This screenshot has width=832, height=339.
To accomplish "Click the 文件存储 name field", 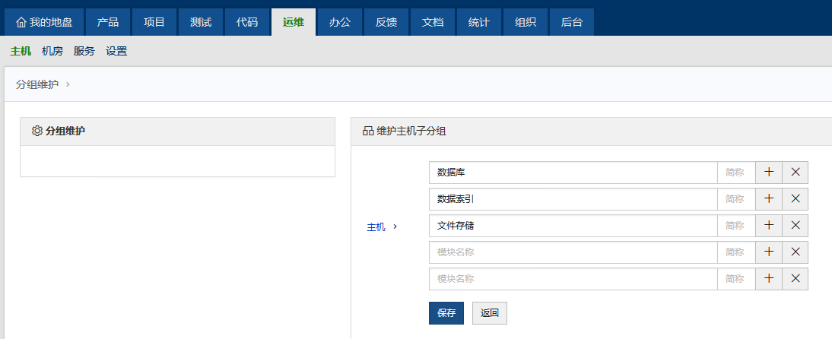I will [x=573, y=226].
